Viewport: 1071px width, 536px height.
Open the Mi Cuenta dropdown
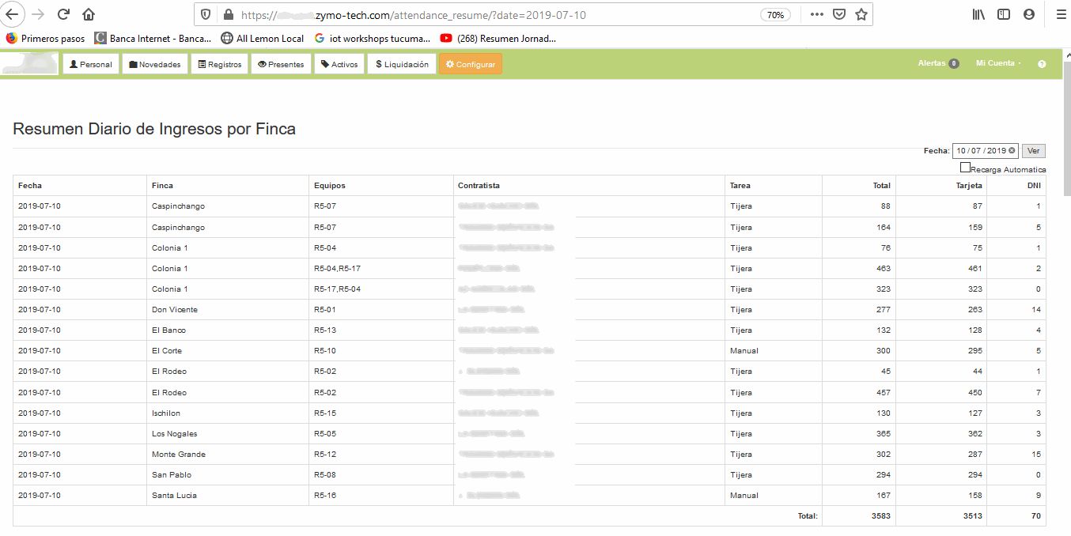tap(995, 64)
